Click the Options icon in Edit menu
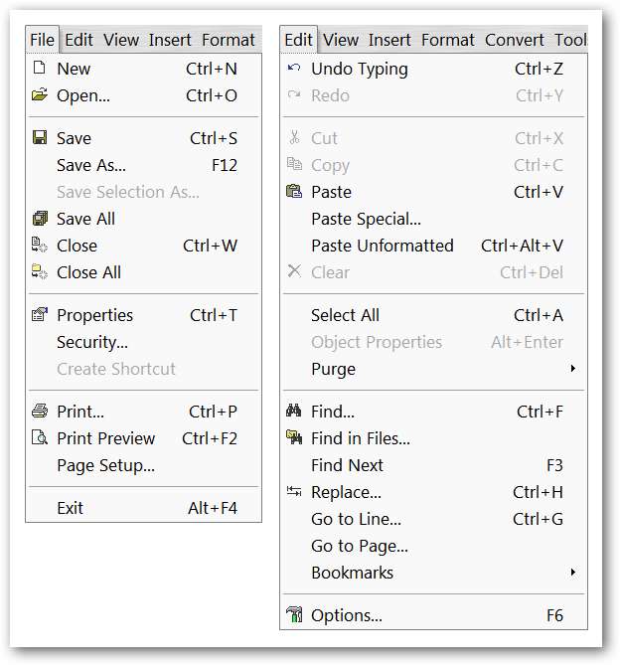This screenshot has height=665, width=620. click(294, 615)
